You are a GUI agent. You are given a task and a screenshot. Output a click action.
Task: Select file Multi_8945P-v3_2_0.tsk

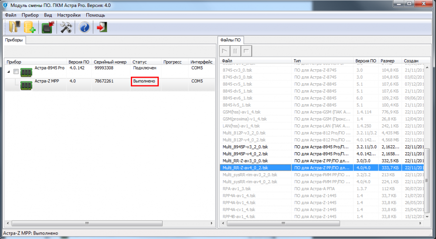click(x=322, y=147)
